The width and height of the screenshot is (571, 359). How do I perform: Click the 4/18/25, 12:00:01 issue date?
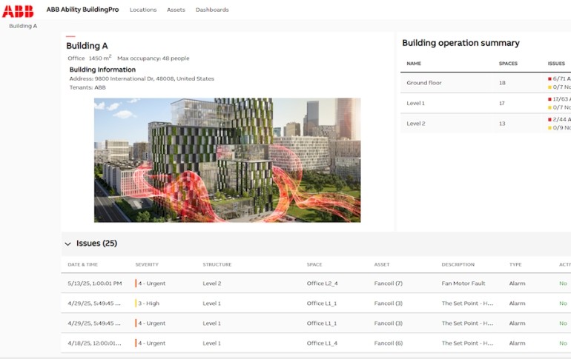tap(94, 343)
